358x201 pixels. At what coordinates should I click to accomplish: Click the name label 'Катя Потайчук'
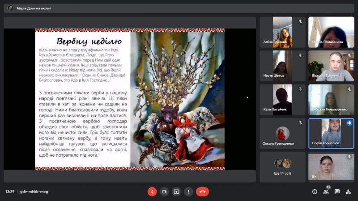click(275, 109)
